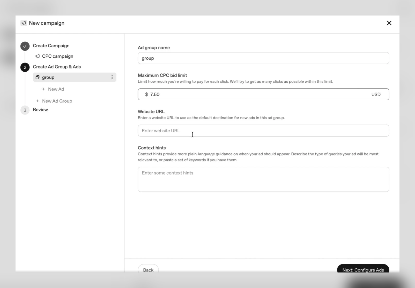Click the megaphone icon next to CPC campaign
This screenshot has width=415, height=288.
coord(38,56)
